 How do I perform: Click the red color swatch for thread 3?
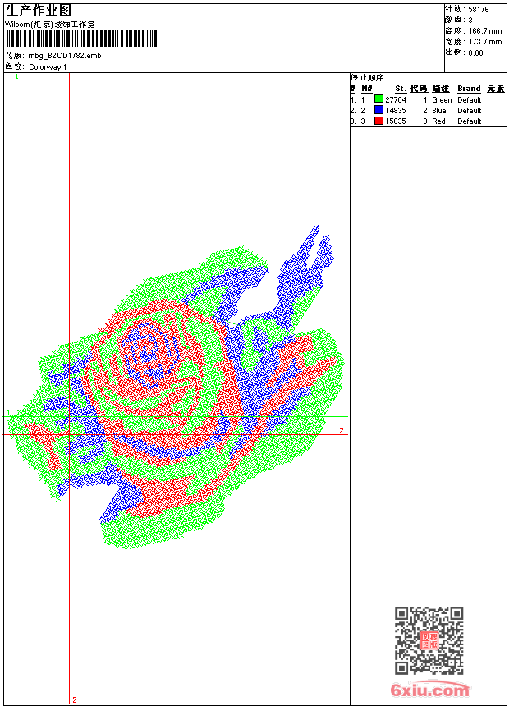tap(378, 121)
